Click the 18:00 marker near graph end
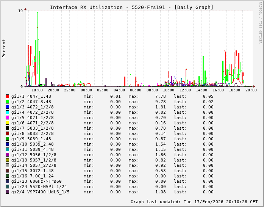 [234, 90]
